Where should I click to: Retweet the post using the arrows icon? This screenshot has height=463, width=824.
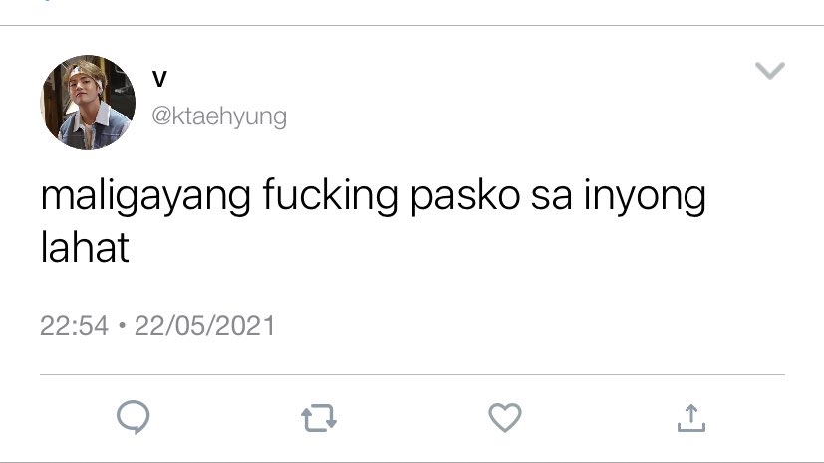tap(319, 418)
